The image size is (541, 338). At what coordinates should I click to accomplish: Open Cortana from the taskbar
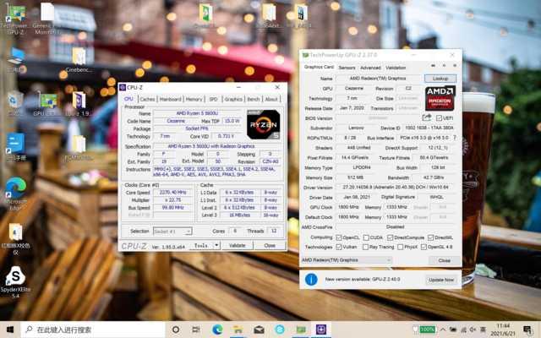pos(176,330)
